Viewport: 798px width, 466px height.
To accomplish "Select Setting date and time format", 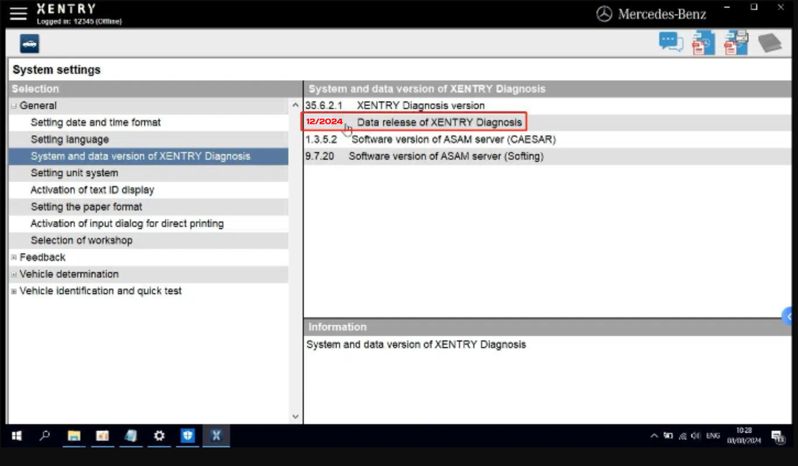I will [96, 122].
